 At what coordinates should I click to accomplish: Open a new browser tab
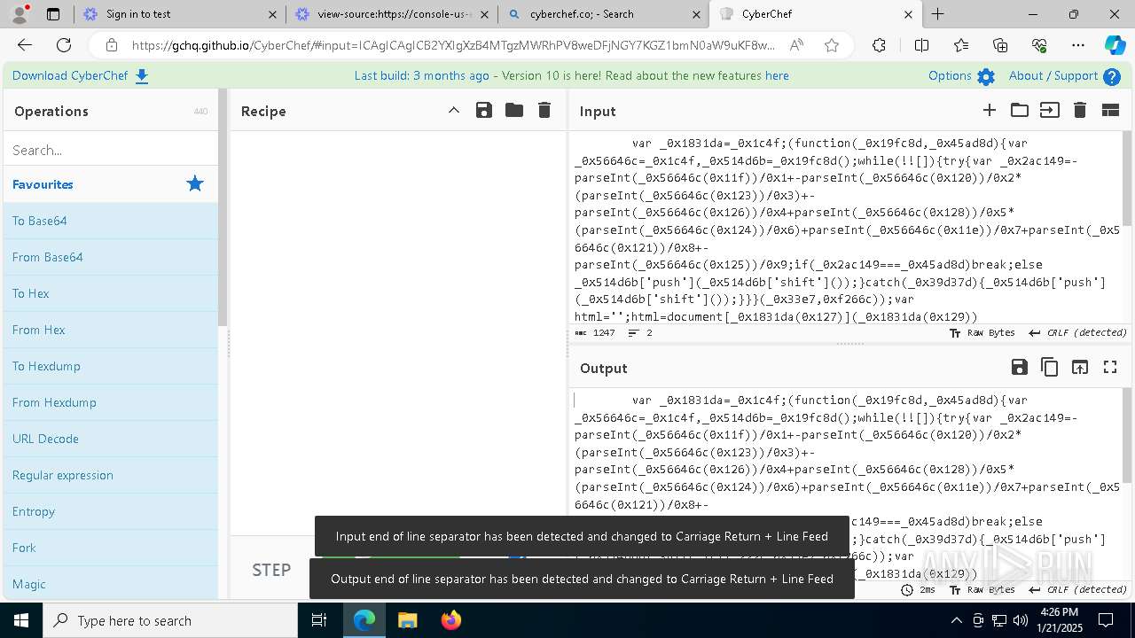tap(937, 14)
